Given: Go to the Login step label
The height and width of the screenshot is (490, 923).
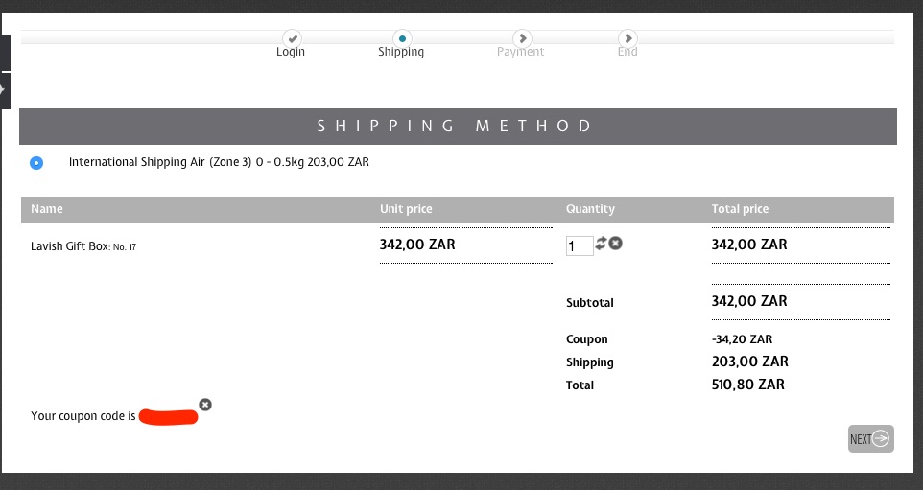Looking at the screenshot, I should (291, 52).
